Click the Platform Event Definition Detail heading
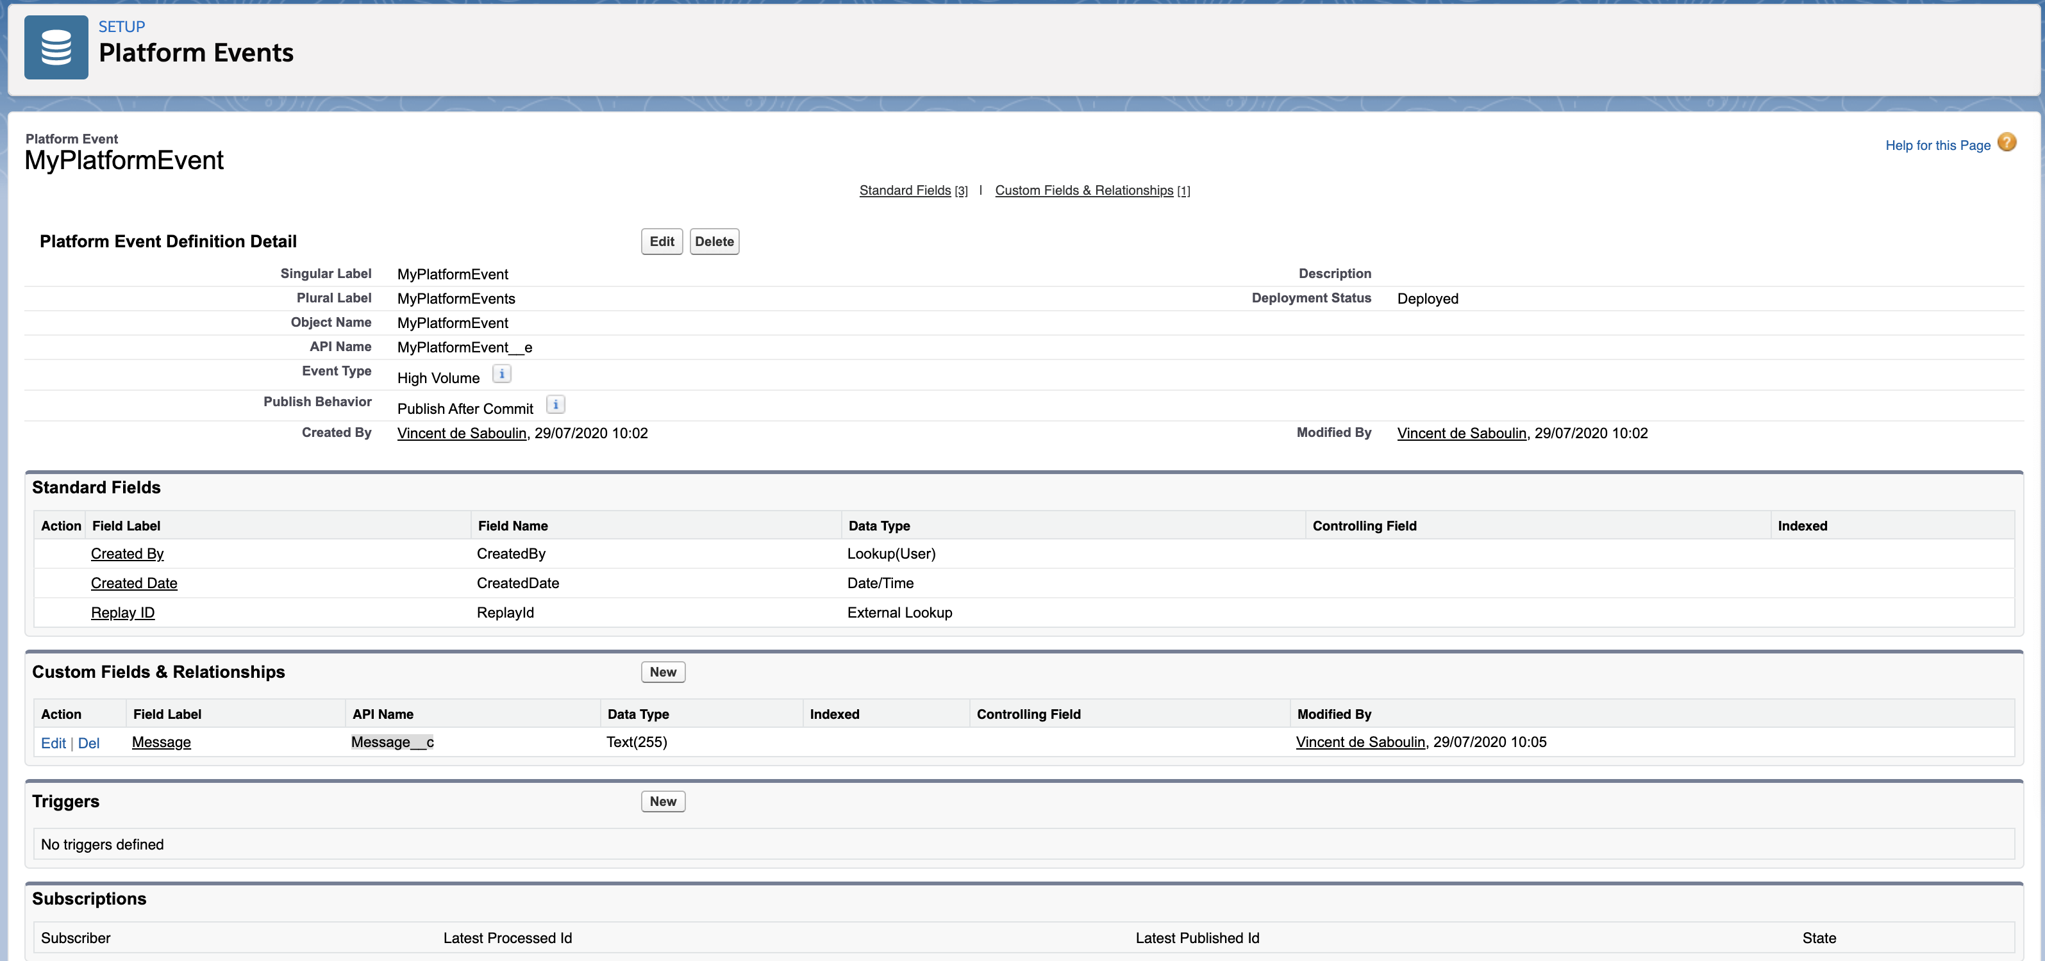The height and width of the screenshot is (961, 2045). tap(169, 242)
